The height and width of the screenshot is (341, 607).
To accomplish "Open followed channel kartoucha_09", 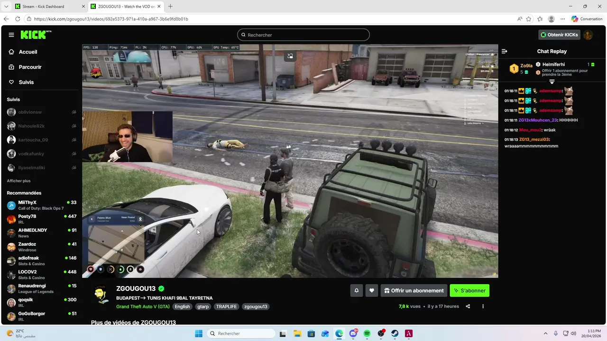I will click(42, 140).
